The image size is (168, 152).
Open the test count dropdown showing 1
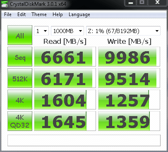[x=41, y=31]
